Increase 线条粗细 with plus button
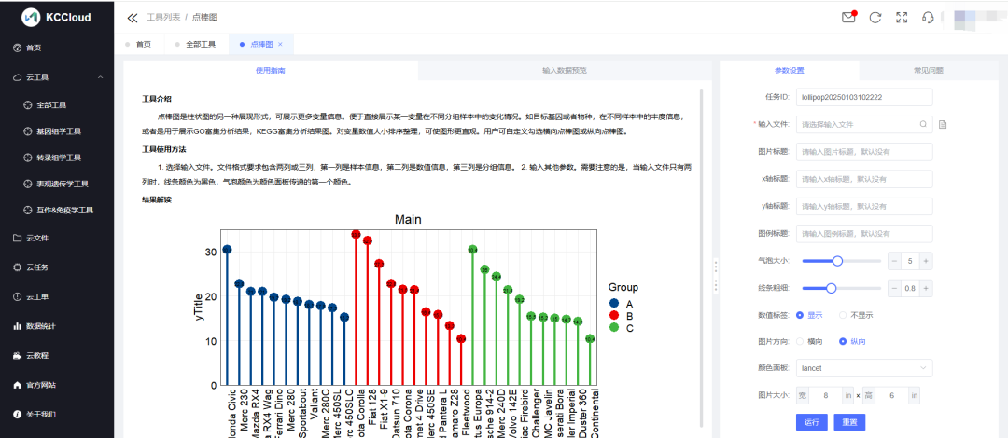Viewport: 1008px width, 438px height. click(x=926, y=288)
